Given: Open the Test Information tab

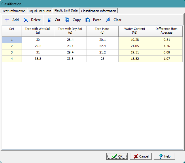Looking at the screenshot, I should [14, 11].
